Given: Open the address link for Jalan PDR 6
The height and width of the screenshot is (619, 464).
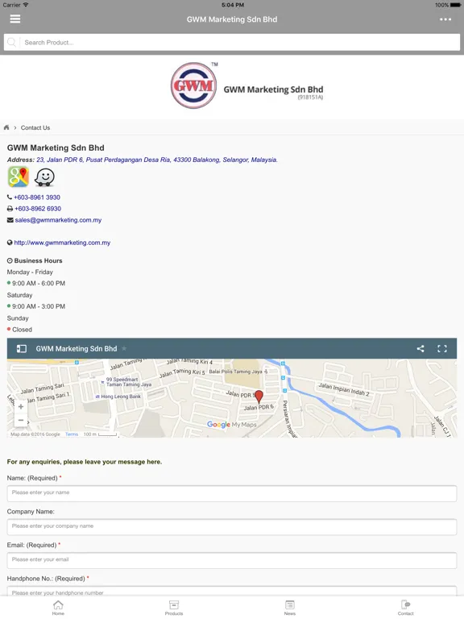Looking at the screenshot, I should click(x=157, y=160).
